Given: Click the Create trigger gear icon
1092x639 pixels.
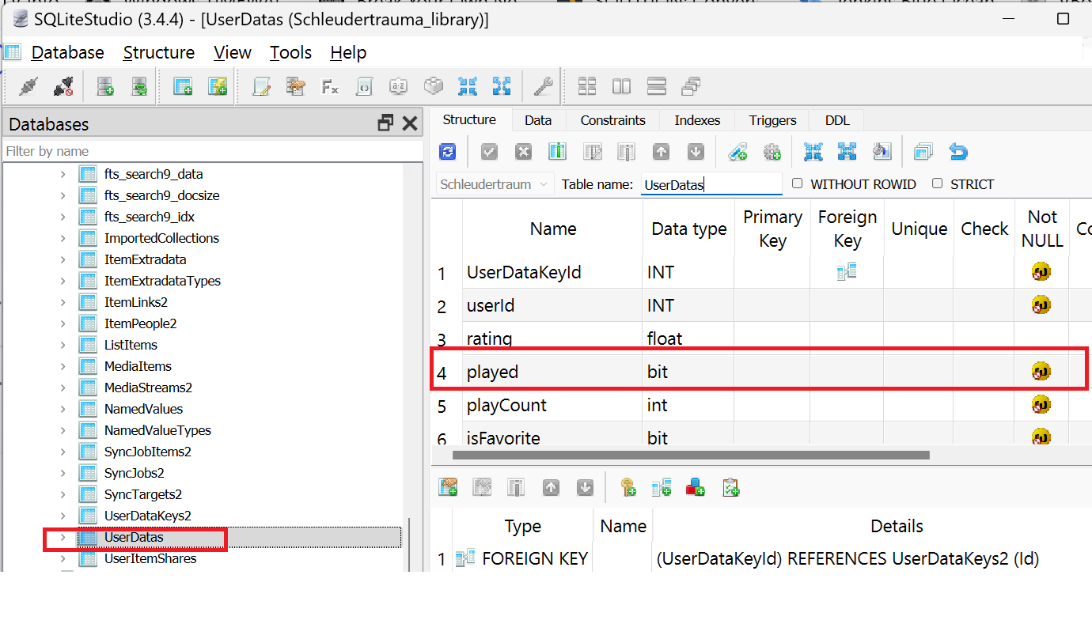Looking at the screenshot, I should click(772, 152).
